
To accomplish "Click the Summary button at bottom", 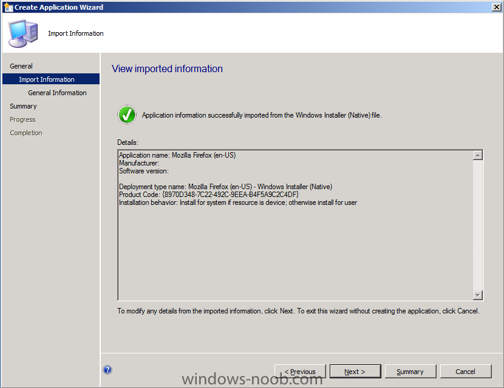I will (410, 371).
